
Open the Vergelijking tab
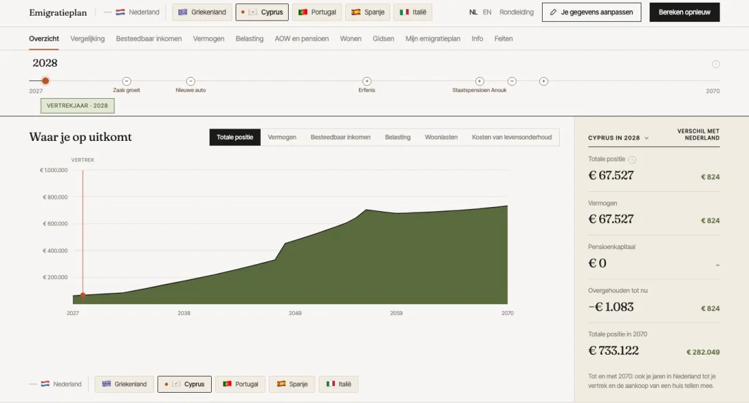pyautogui.click(x=87, y=39)
